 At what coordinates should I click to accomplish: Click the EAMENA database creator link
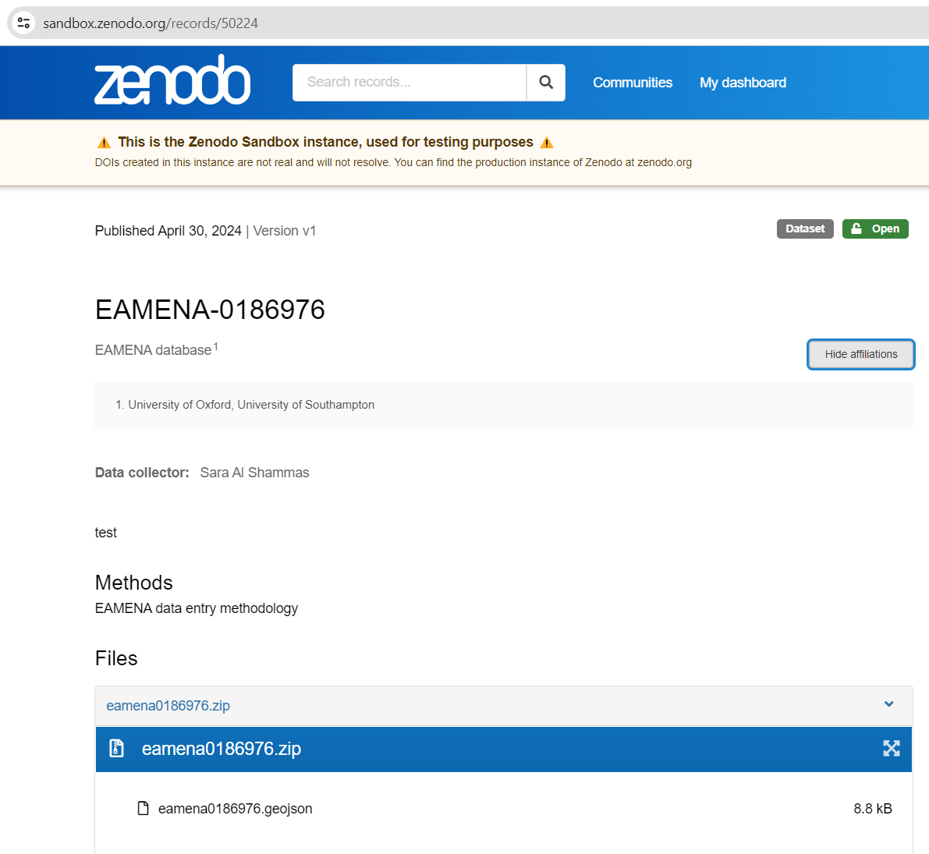(x=153, y=350)
